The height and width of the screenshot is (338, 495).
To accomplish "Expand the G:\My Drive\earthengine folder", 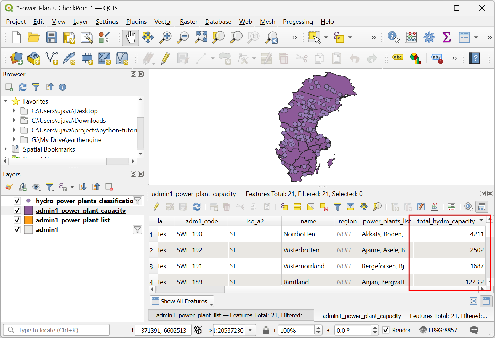I will pos(14,140).
